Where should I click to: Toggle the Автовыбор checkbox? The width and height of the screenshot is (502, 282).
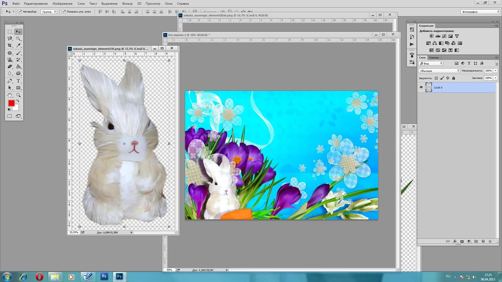click(x=20, y=12)
